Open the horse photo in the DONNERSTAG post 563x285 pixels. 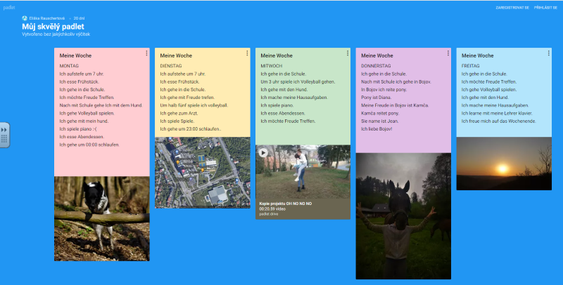click(403, 216)
